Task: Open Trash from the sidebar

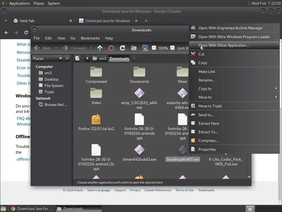Action: click(x=46, y=92)
